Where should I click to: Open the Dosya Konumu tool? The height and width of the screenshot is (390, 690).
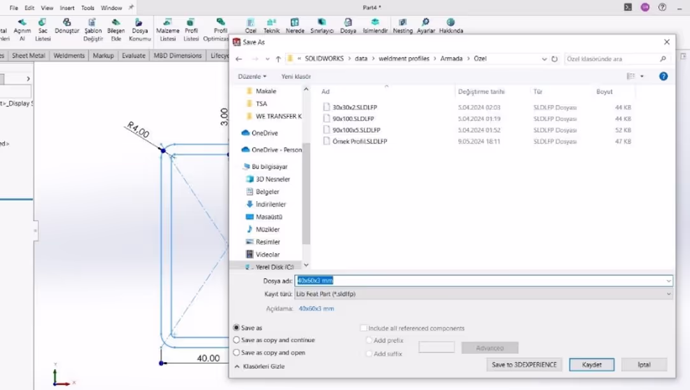139,29
